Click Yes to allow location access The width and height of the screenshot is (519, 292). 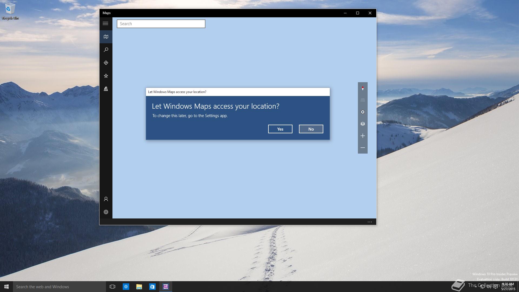click(x=280, y=129)
